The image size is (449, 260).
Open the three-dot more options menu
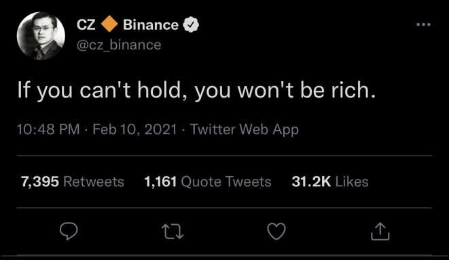pyautogui.click(x=423, y=24)
